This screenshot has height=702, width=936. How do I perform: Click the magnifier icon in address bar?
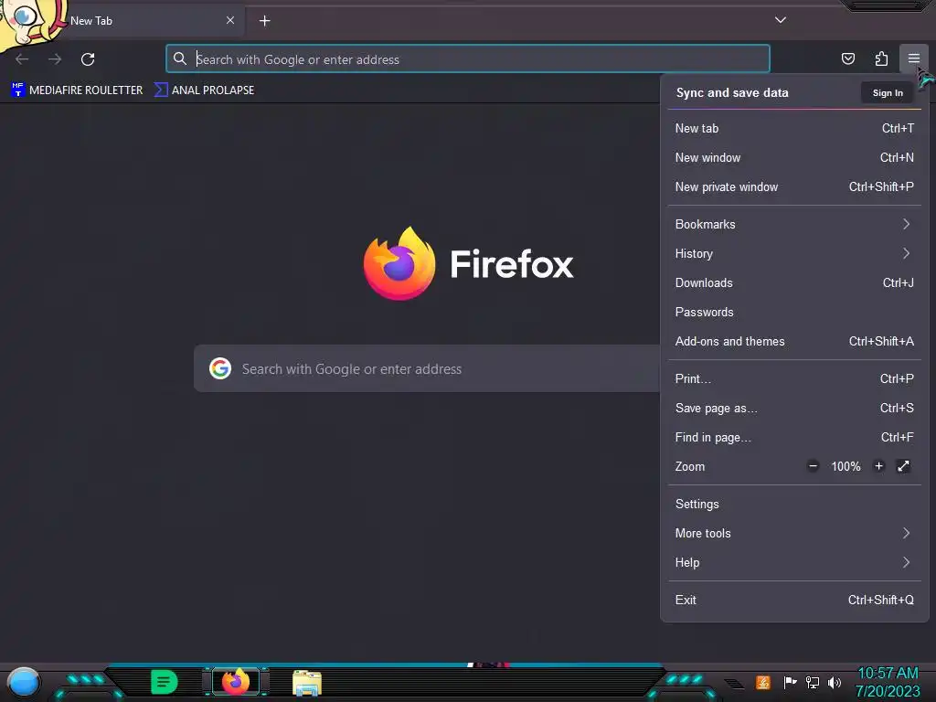pyautogui.click(x=180, y=58)
